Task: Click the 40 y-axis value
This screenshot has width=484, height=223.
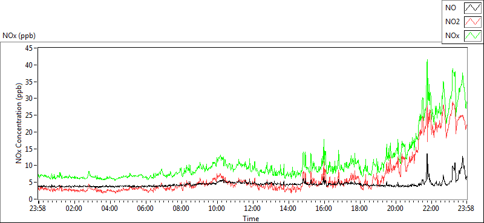Action: click(x=29, y=65)
